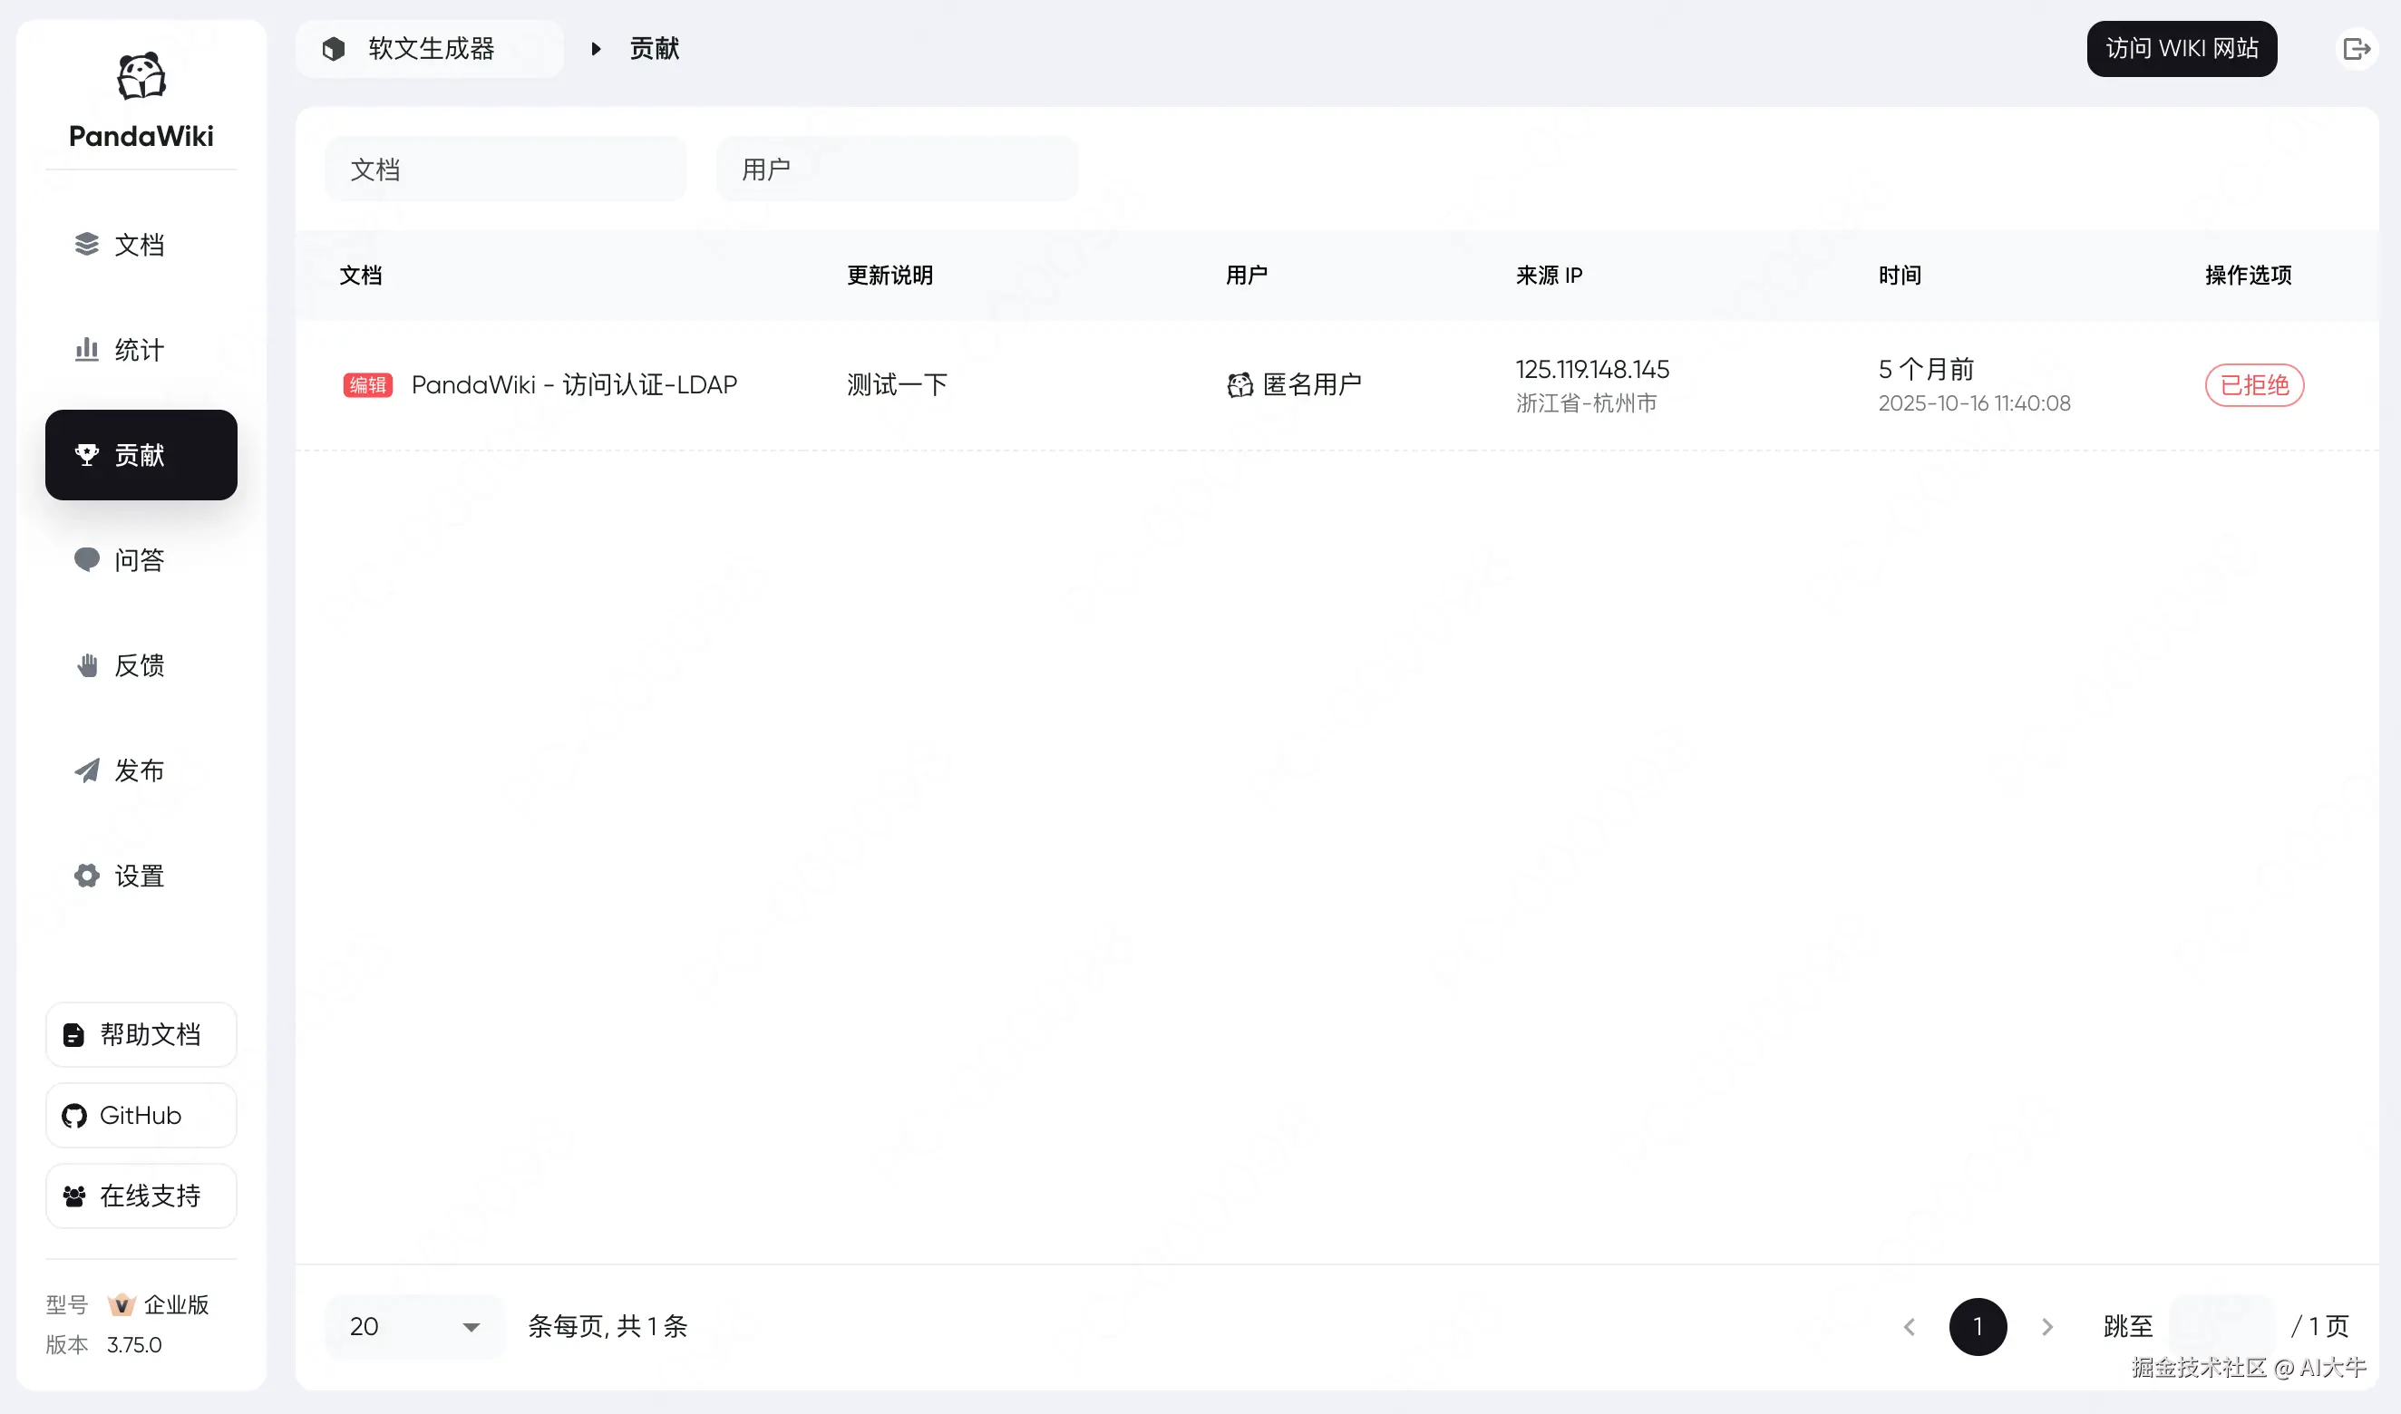Click the 发布 paper plane icon
The height and width of the screenshot is (1414, 2401).
point(87,770)
